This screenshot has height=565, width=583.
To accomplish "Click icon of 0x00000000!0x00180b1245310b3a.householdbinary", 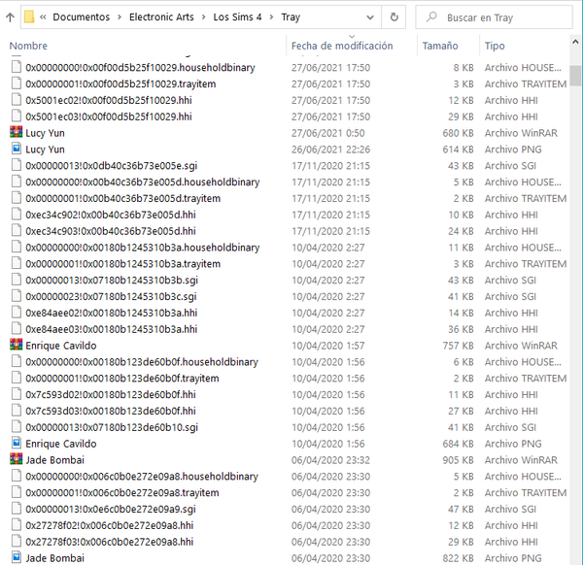I will pyautogui.click(x=16, y=247).
